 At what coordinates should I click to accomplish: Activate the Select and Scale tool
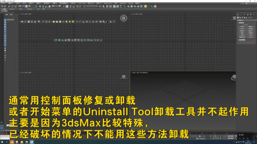coord(47,6)
